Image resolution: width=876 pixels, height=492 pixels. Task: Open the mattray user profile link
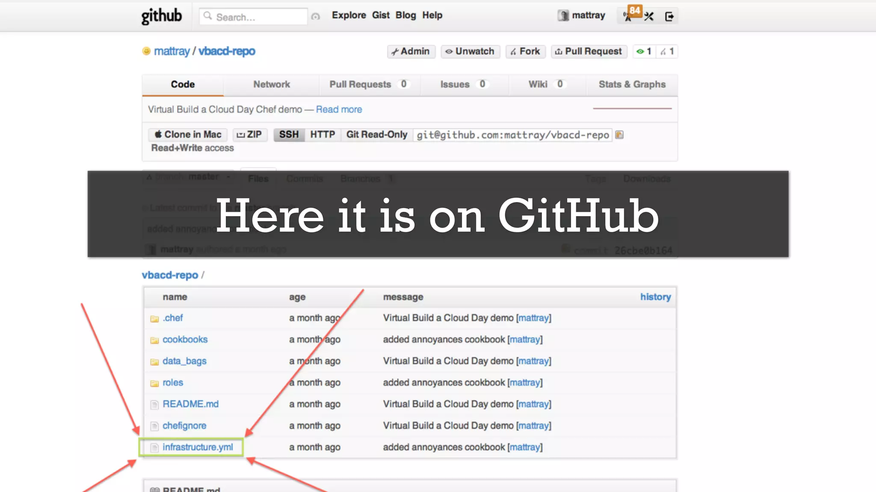[589, 15]
